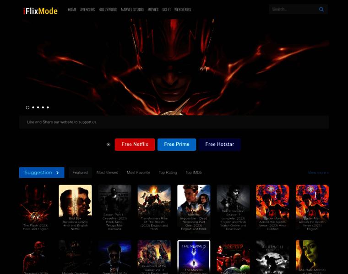Click the Free Prime button
The image size is (348, 274).
click(177, 144)
